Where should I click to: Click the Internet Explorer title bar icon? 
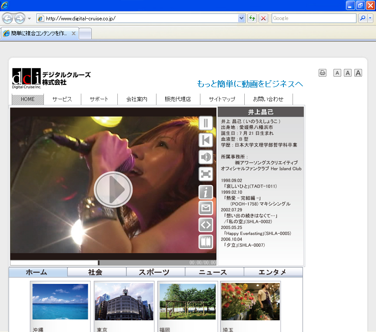coord(4,5)
